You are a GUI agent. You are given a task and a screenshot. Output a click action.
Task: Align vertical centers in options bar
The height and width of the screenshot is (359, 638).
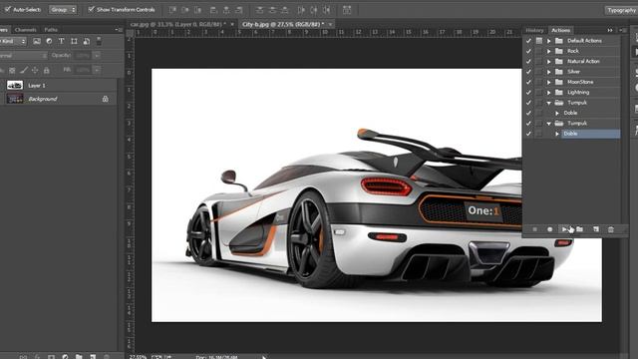pos(185,10)
